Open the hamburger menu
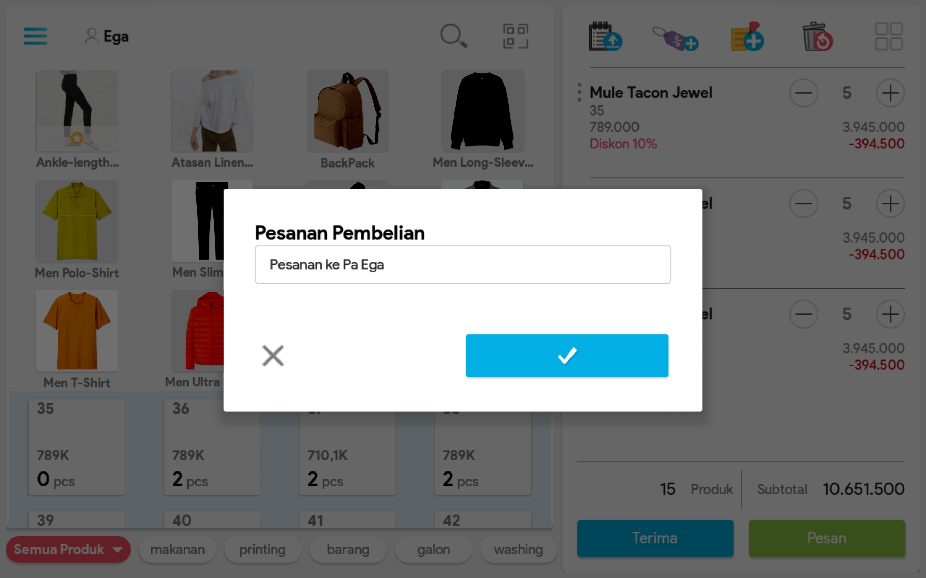The height and width of the screenshot is (578, 926). 35,36
